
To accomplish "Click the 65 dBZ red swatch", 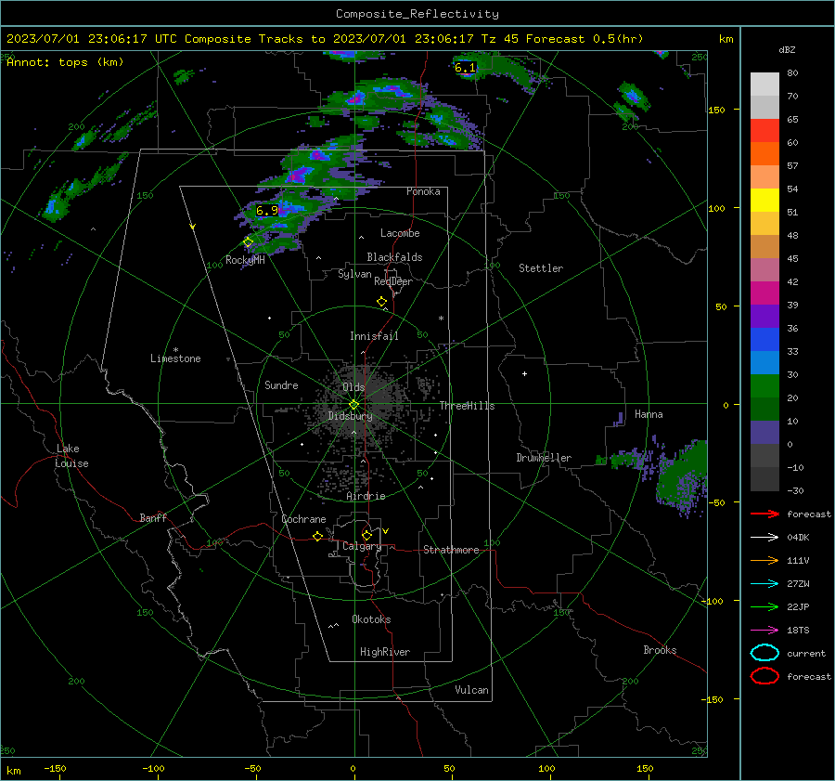I will click(764, 130).
